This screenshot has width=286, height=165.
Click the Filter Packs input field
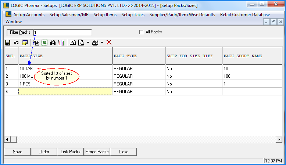pos(62,32)
